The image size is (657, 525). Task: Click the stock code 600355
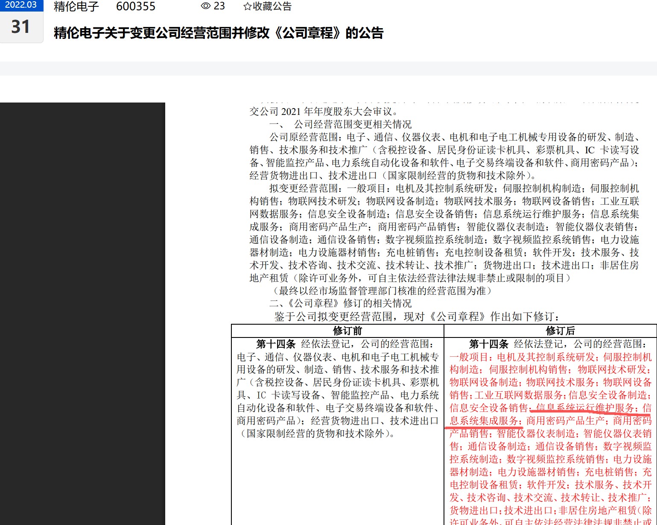click(136, 6)
